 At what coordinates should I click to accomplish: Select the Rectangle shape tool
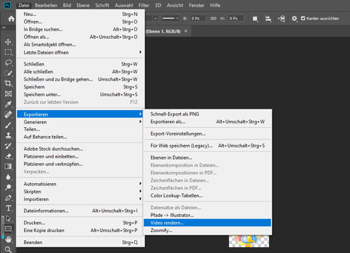coord(8,229)
